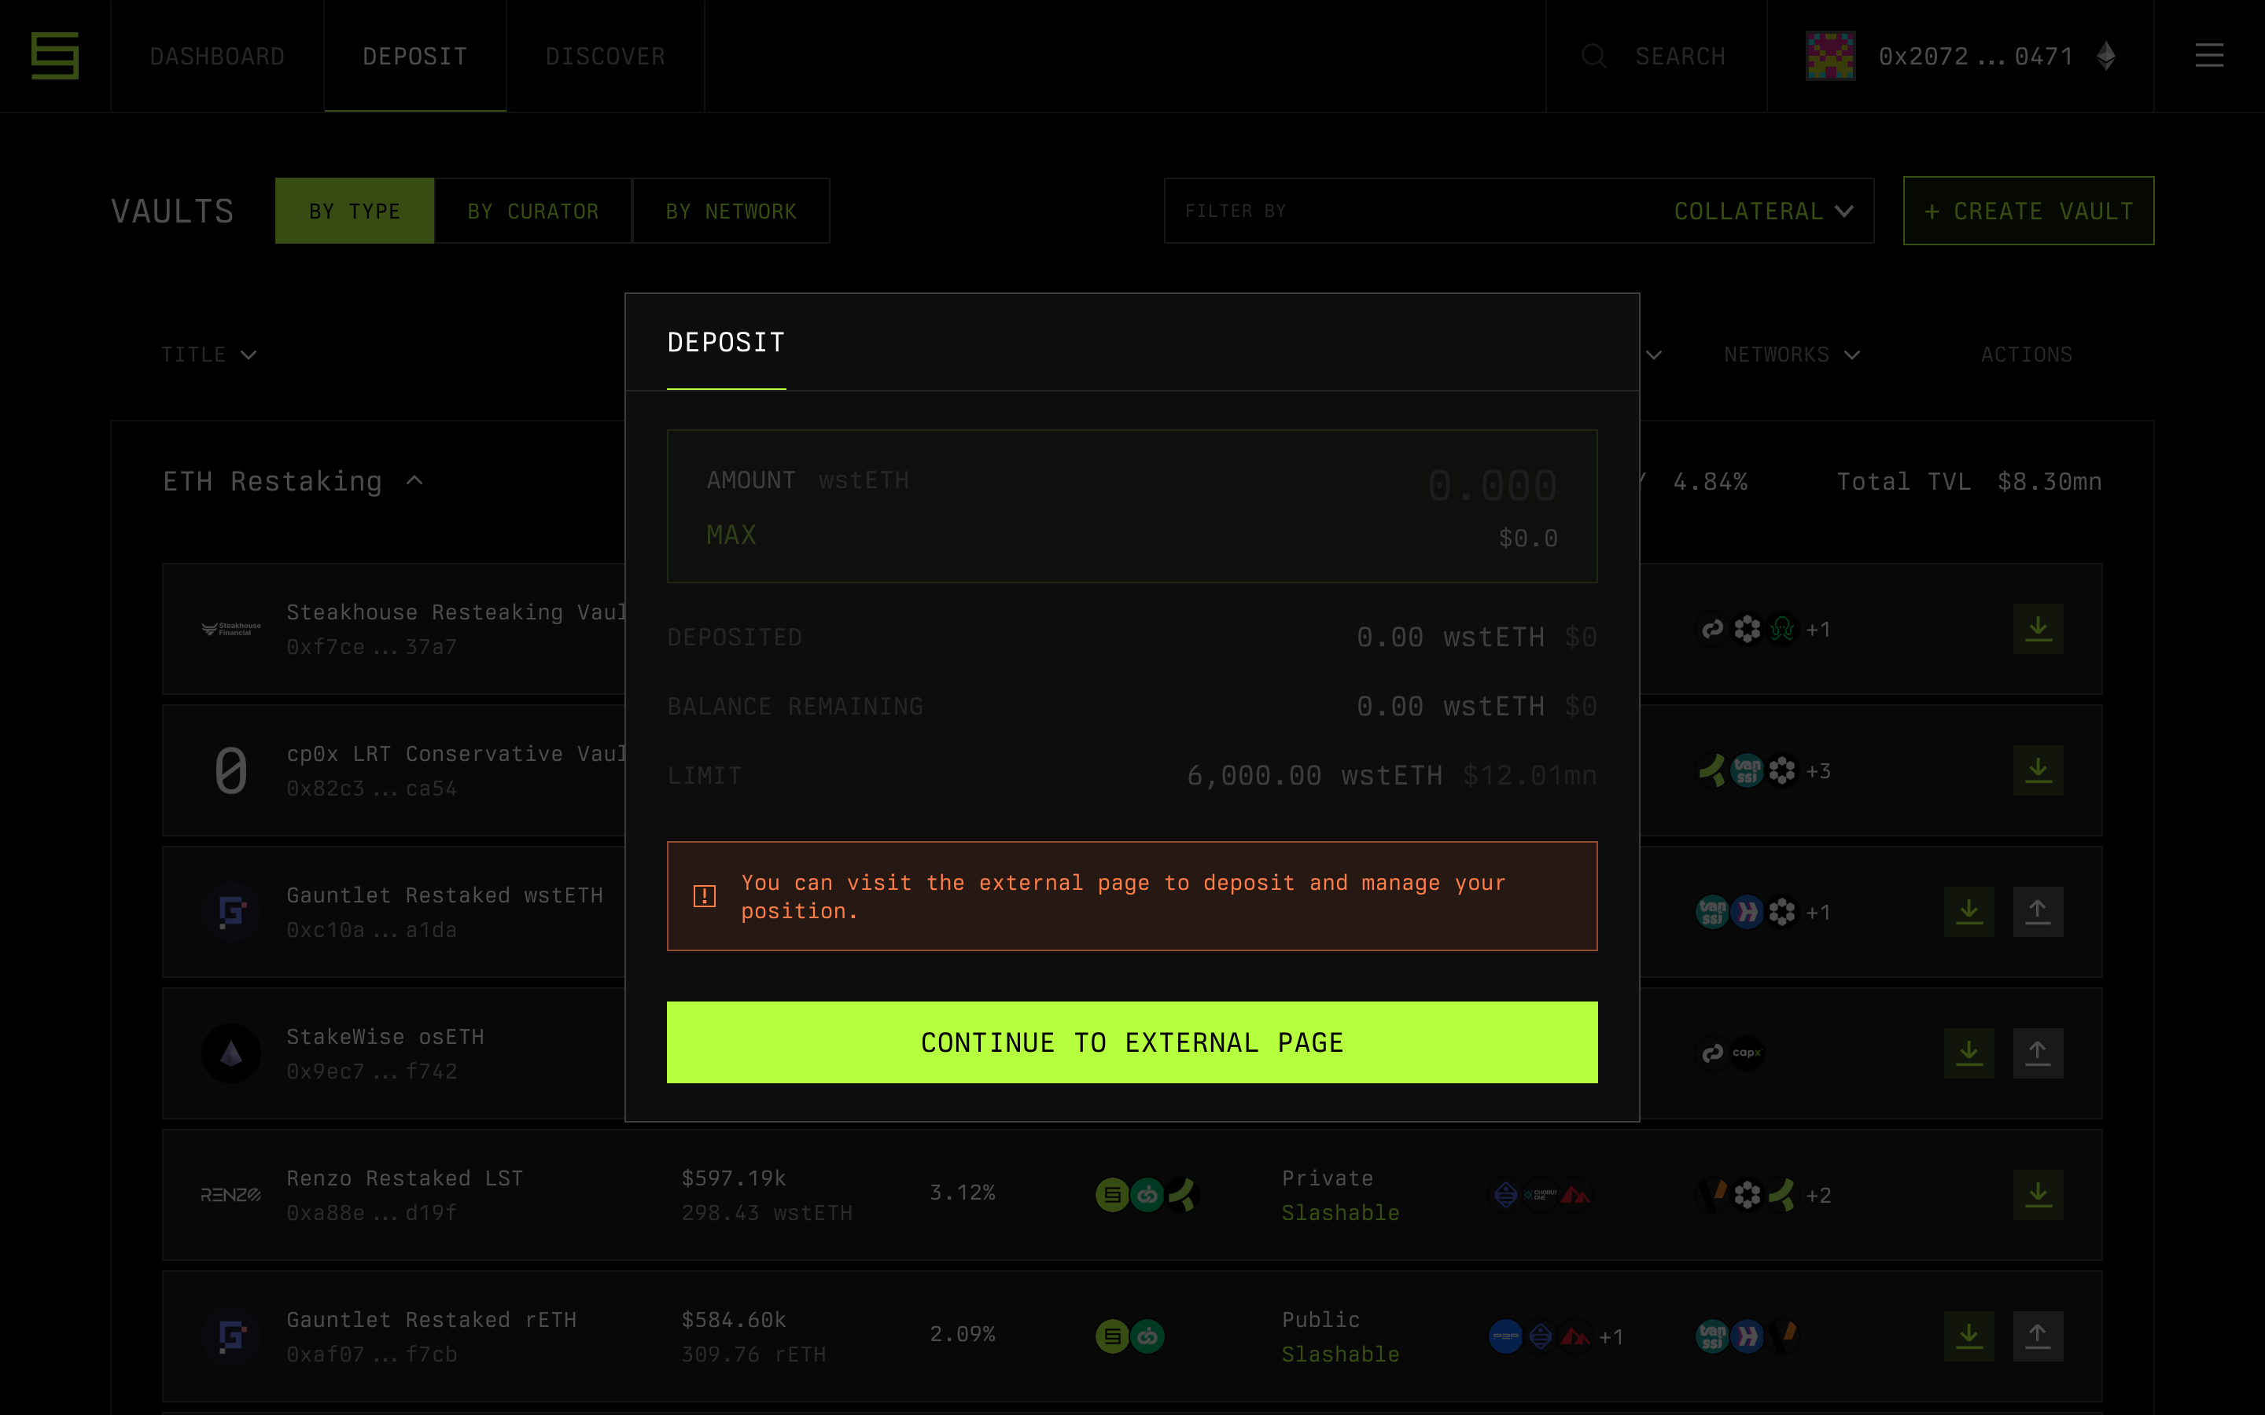Open the Discover tab

click(x=606, y=56)
